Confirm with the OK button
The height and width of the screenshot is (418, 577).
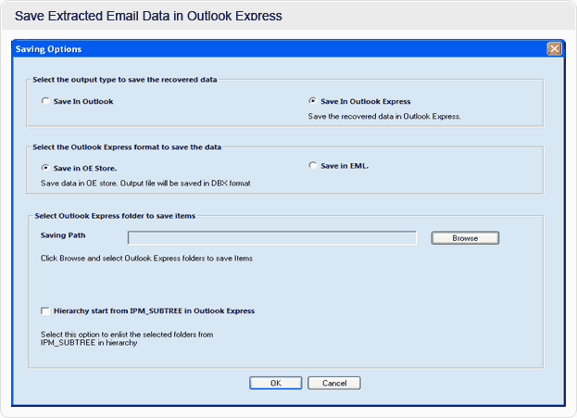point(276,383)
